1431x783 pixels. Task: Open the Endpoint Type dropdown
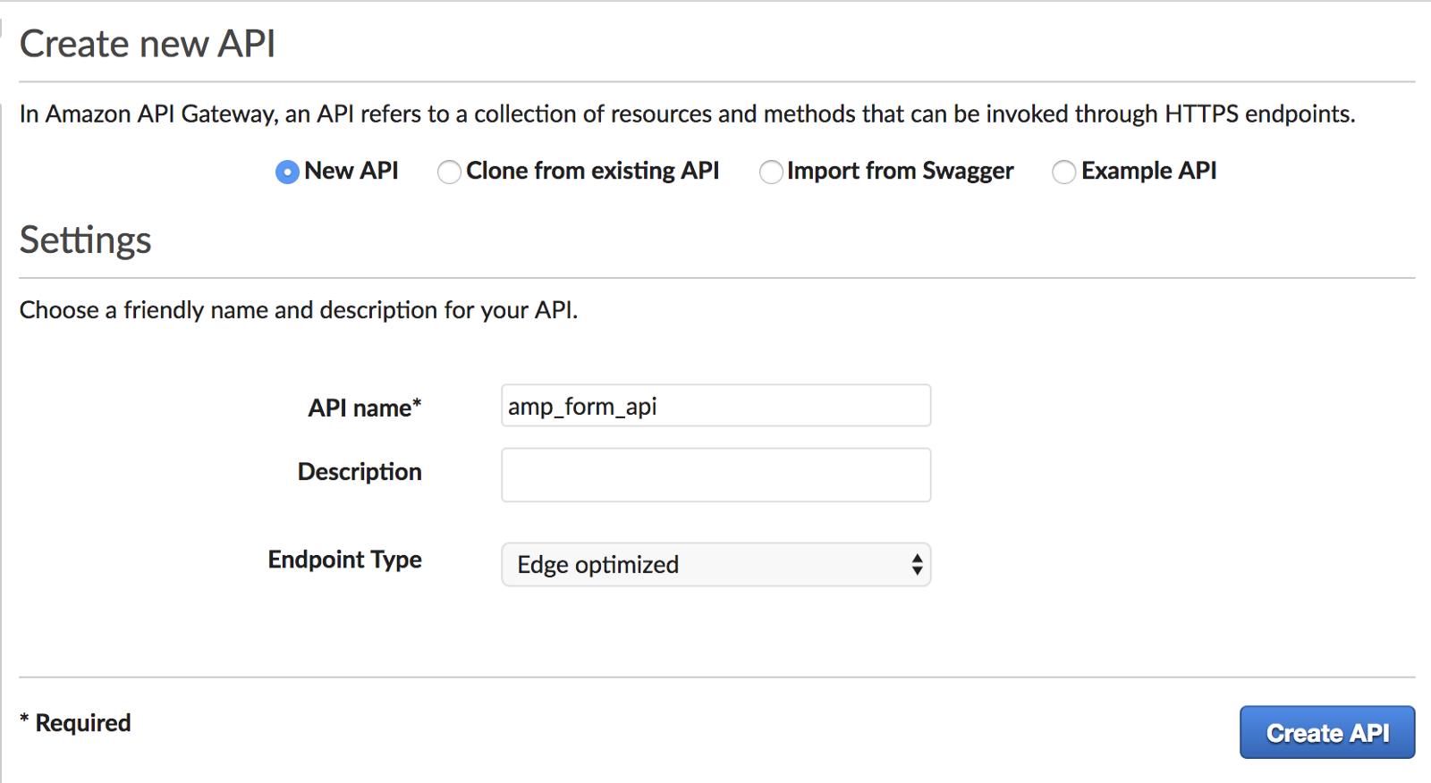[715, 565]
